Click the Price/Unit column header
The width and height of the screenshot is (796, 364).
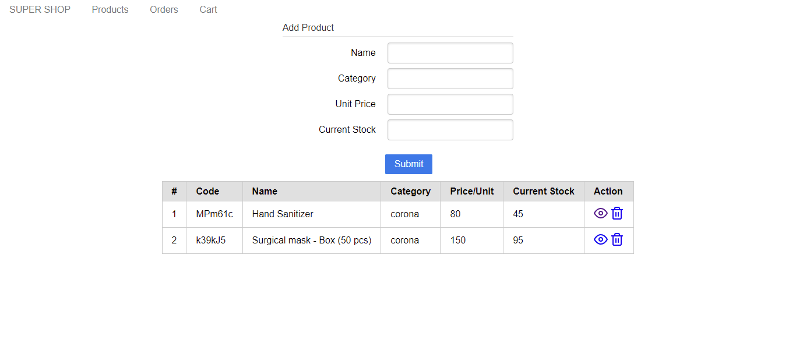[471, 191]
